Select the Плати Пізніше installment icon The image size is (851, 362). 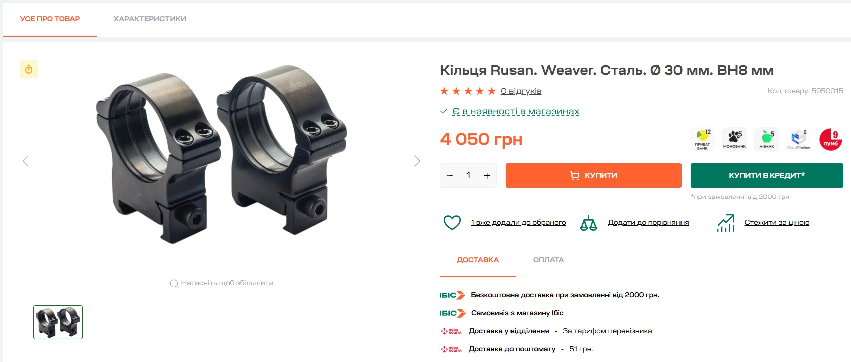point(799,139)
